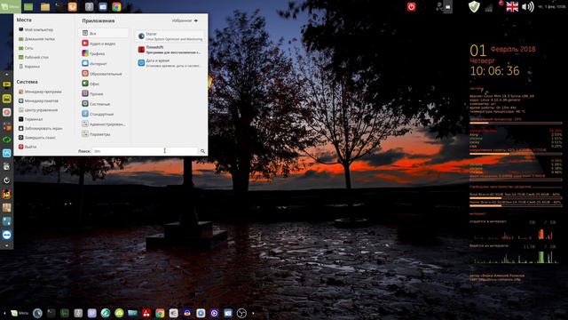Click Выйти in System list
Screen dimensions: 568x320
click(28, 147)
